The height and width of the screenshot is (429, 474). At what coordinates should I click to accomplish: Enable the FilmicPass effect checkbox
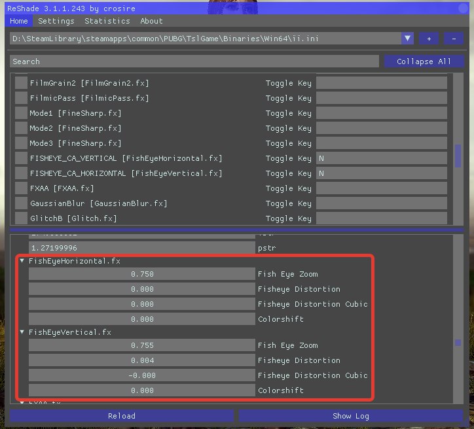[x=21, y=98]
